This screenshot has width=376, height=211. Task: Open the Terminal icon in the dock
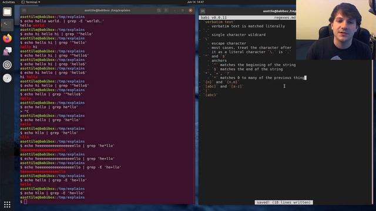[x=7, y=25]
